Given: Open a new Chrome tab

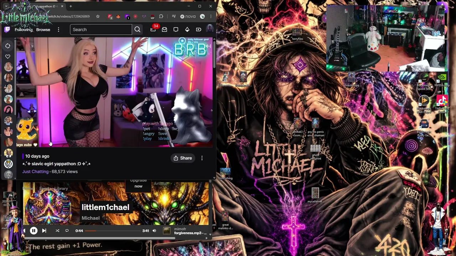Looking at the screenshot, I should (71, 6).
